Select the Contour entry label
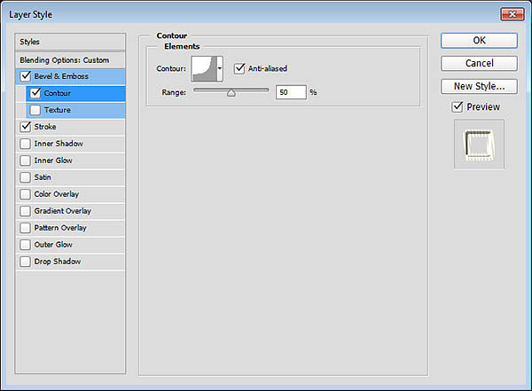532x391 pixels. click(x=58, y=93)
